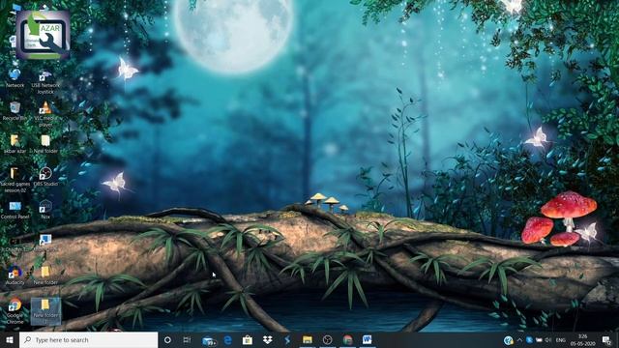Open New folder beside Audacity
This screenshot has width=619, height=348.
pyautogui.click(x=45, y=275)
